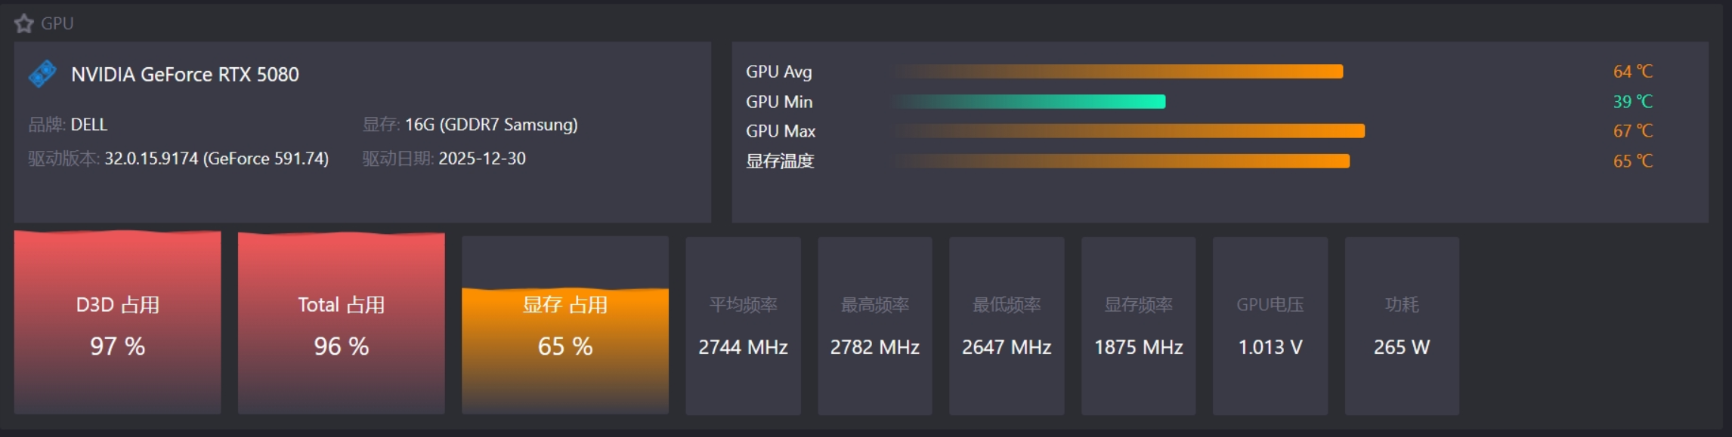The height and width of the screenshot is (437, 1732).
Task: Click the star icon beside GPU title
Action: [24, 24]
